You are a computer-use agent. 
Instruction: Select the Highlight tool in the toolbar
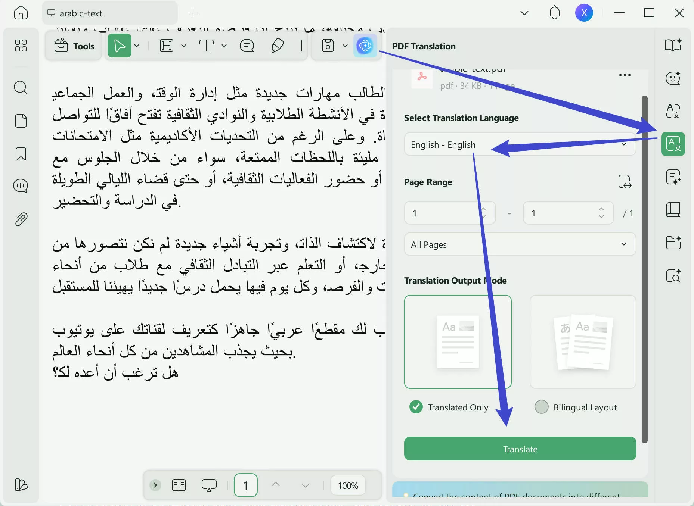point(166,46)
